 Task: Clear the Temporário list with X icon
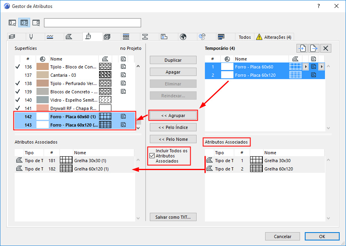(326, 48)
